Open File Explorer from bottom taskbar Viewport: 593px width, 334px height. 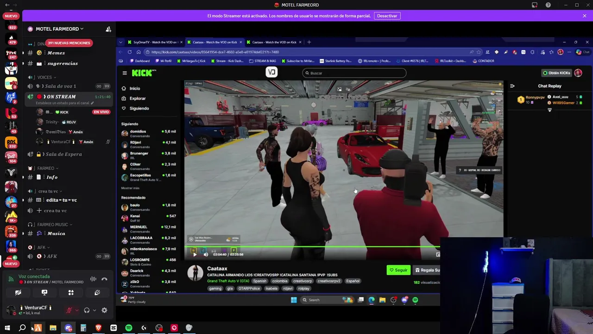(53, 328)
